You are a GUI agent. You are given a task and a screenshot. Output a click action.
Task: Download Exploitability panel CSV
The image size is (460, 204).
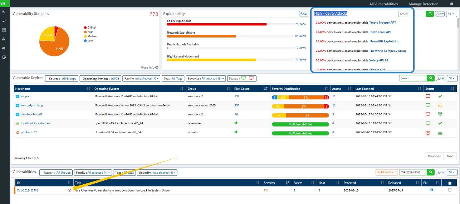point(303,14)
